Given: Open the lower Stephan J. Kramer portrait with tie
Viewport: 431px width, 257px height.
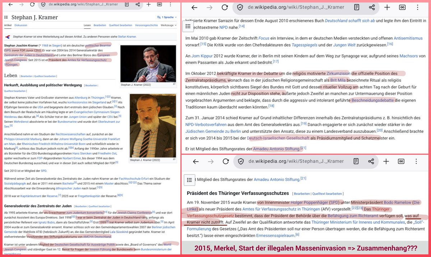Looking at the screenshot, I should 153,126.
